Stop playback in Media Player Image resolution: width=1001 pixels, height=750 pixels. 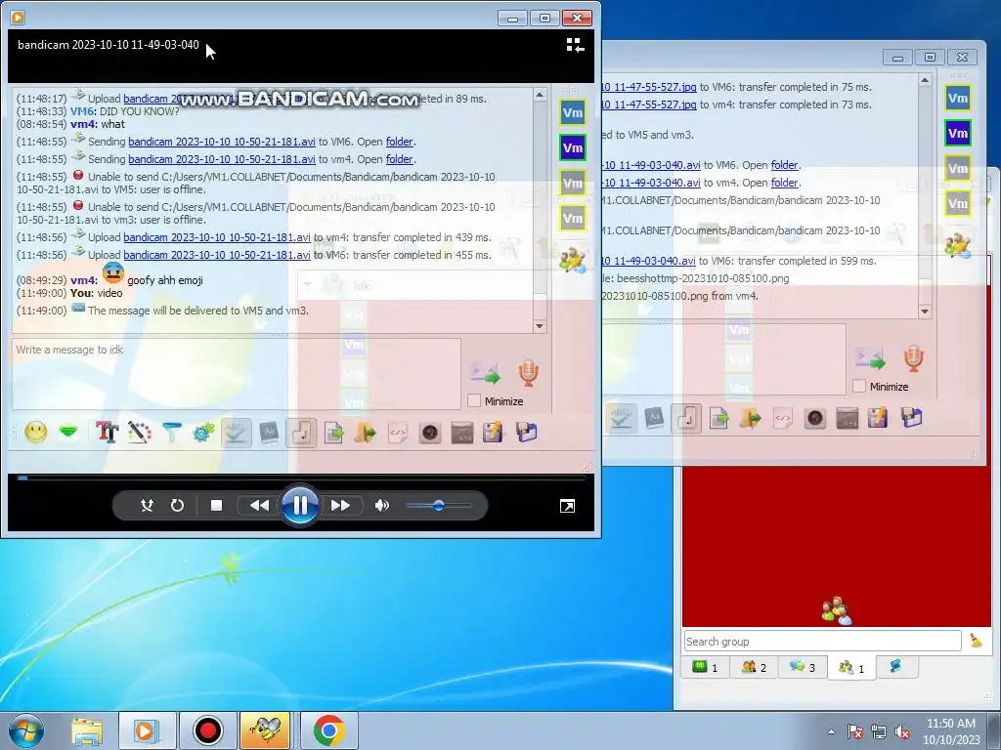tap(216, 506)
